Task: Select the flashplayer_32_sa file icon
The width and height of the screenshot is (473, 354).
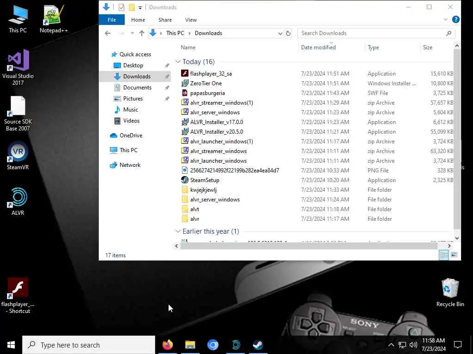Action: click(x=185, y=73)
